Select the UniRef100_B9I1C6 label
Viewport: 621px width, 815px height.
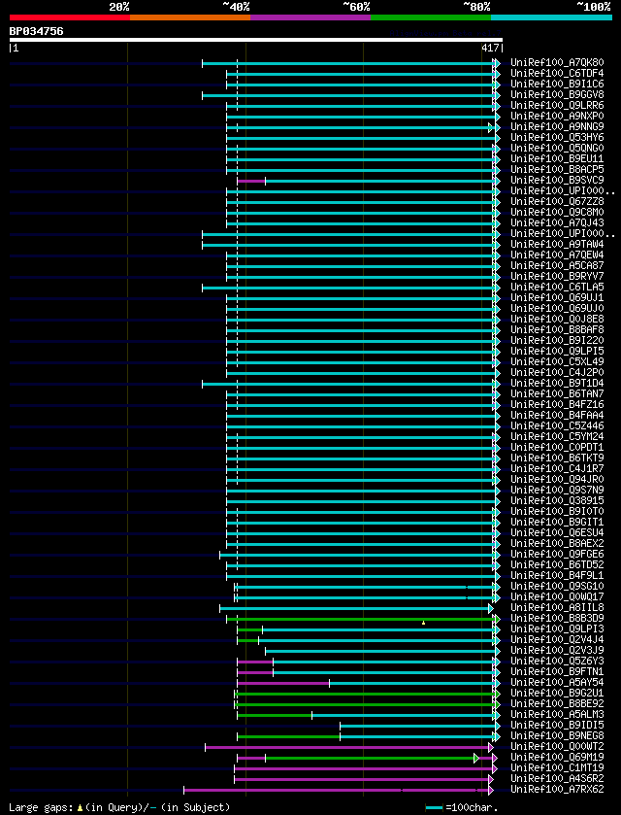557,85
